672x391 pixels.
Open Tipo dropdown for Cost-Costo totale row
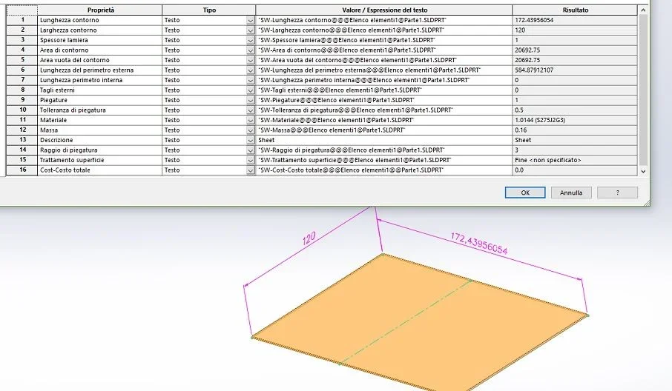point(251,170)
